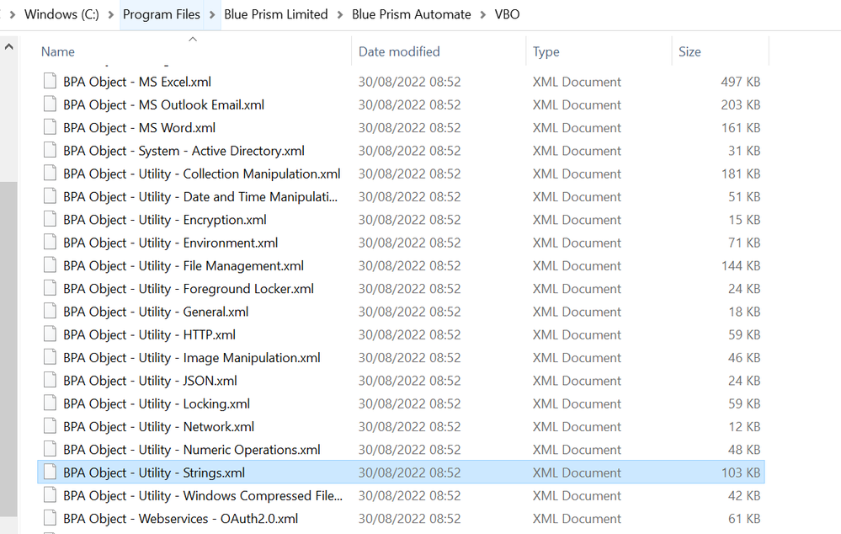Click file icon for Collection Manipulation.xml
This screenshot has width=841, height=534.
pyautogui.click(x=50, y=174)
